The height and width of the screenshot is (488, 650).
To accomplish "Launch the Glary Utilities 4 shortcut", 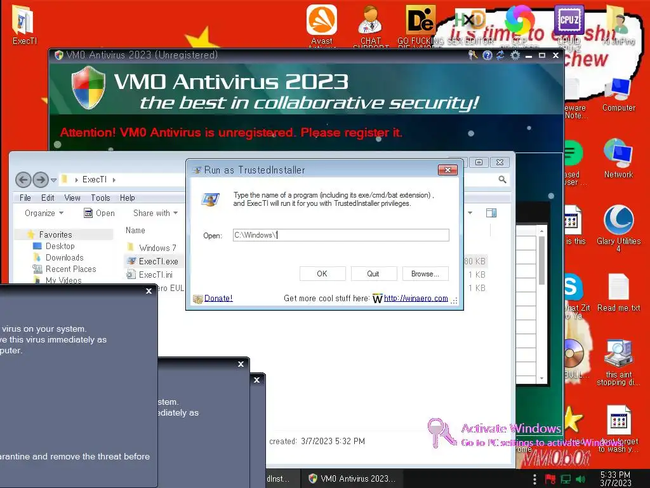I will pyautogui.click(x=618, y=227).
